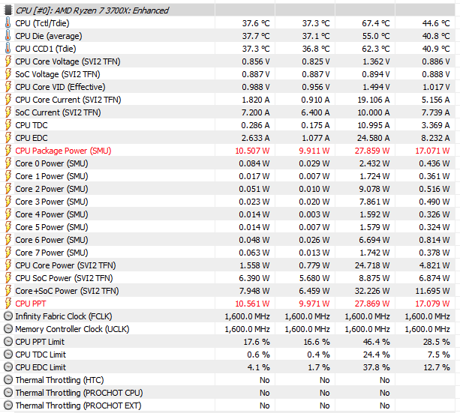460x413 pixels.
Task: Click clock icon beside Infinity Fabric Clock
Action: pyautogui.click(x=8, y=316)
